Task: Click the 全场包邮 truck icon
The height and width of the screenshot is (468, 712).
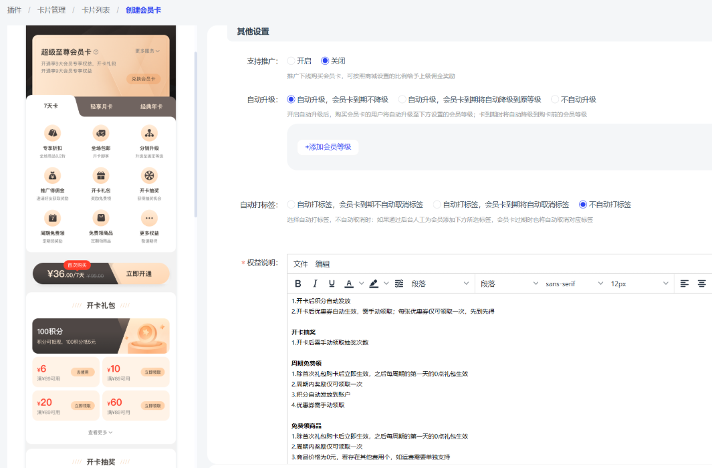Action: point(101,134)
